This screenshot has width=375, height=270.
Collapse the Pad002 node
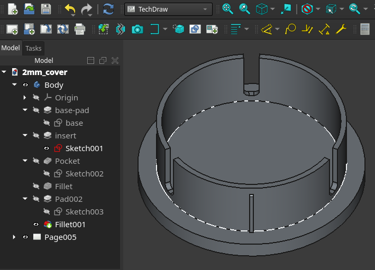25,198
